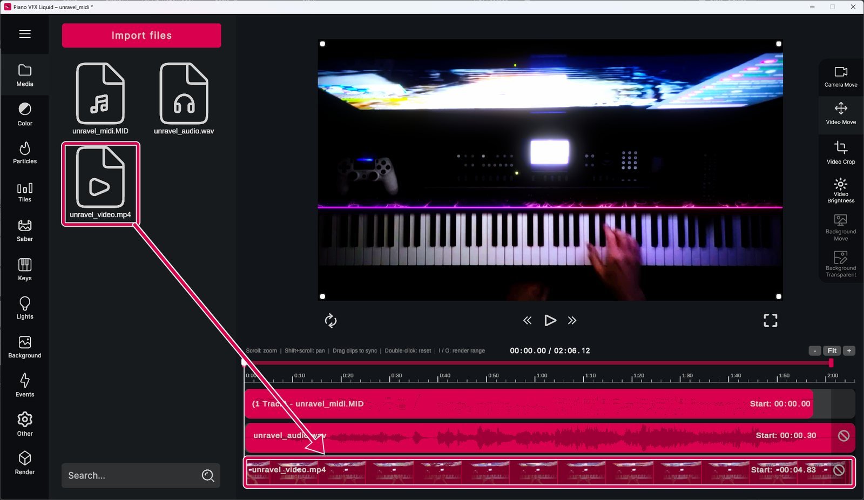
Task: Zoom out timeline with minus button
Action: (815, 350)
